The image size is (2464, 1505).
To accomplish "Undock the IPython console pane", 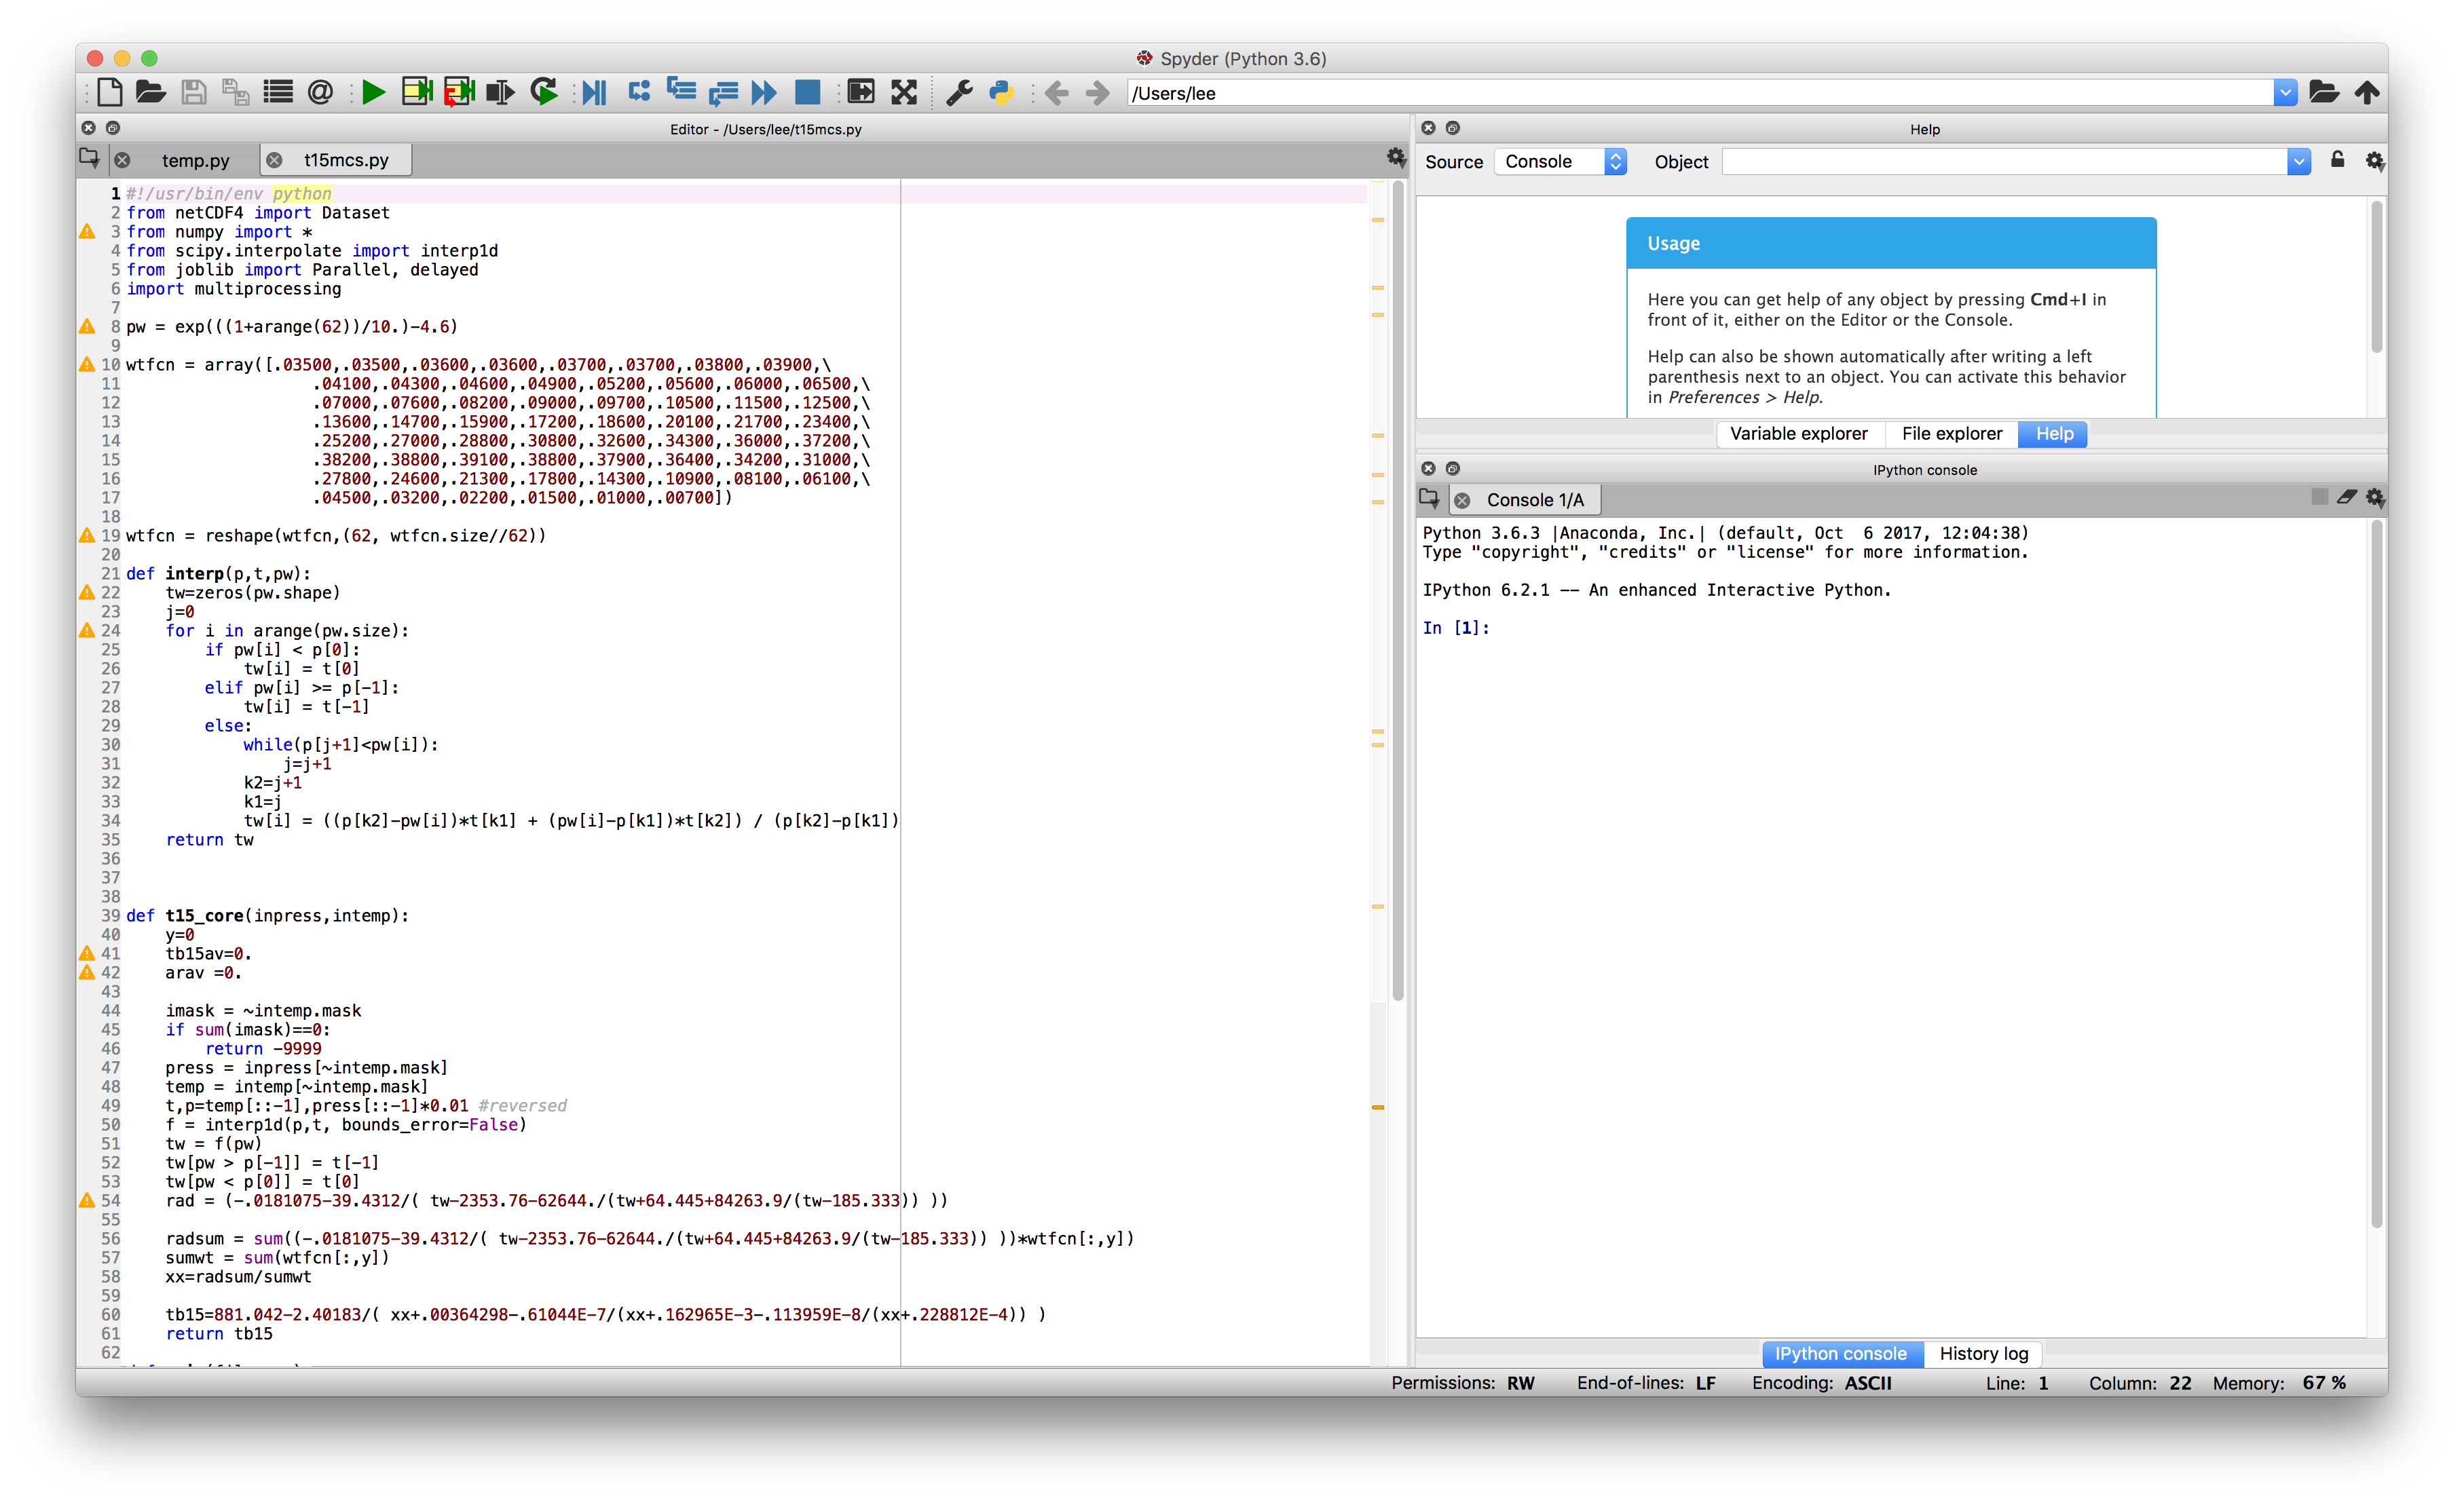I will (x=1453, y=469).
